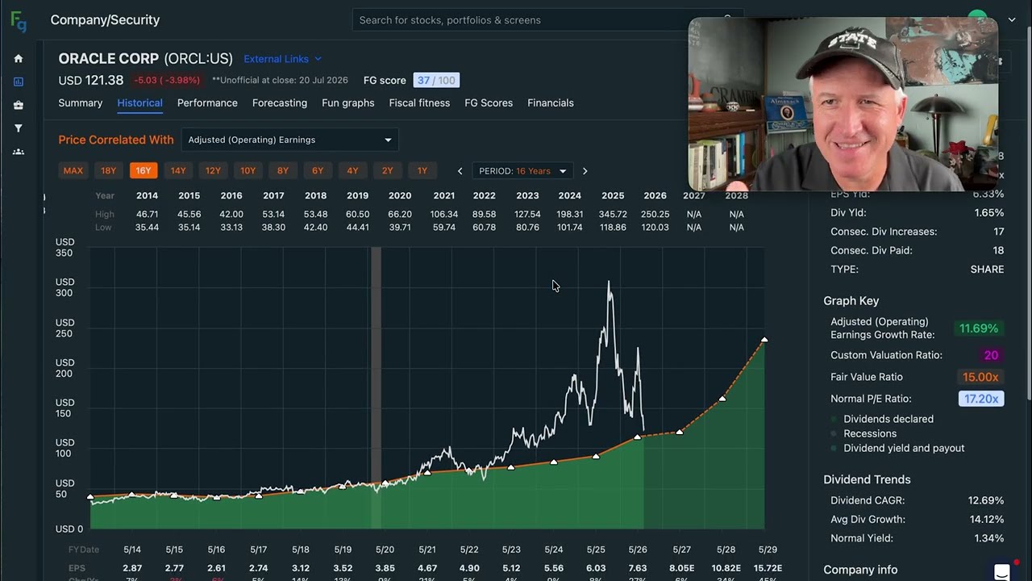This screenshot has width=1032, height=581.
Task: Click the Company info section heading
Action: click(x=860, y=570)
